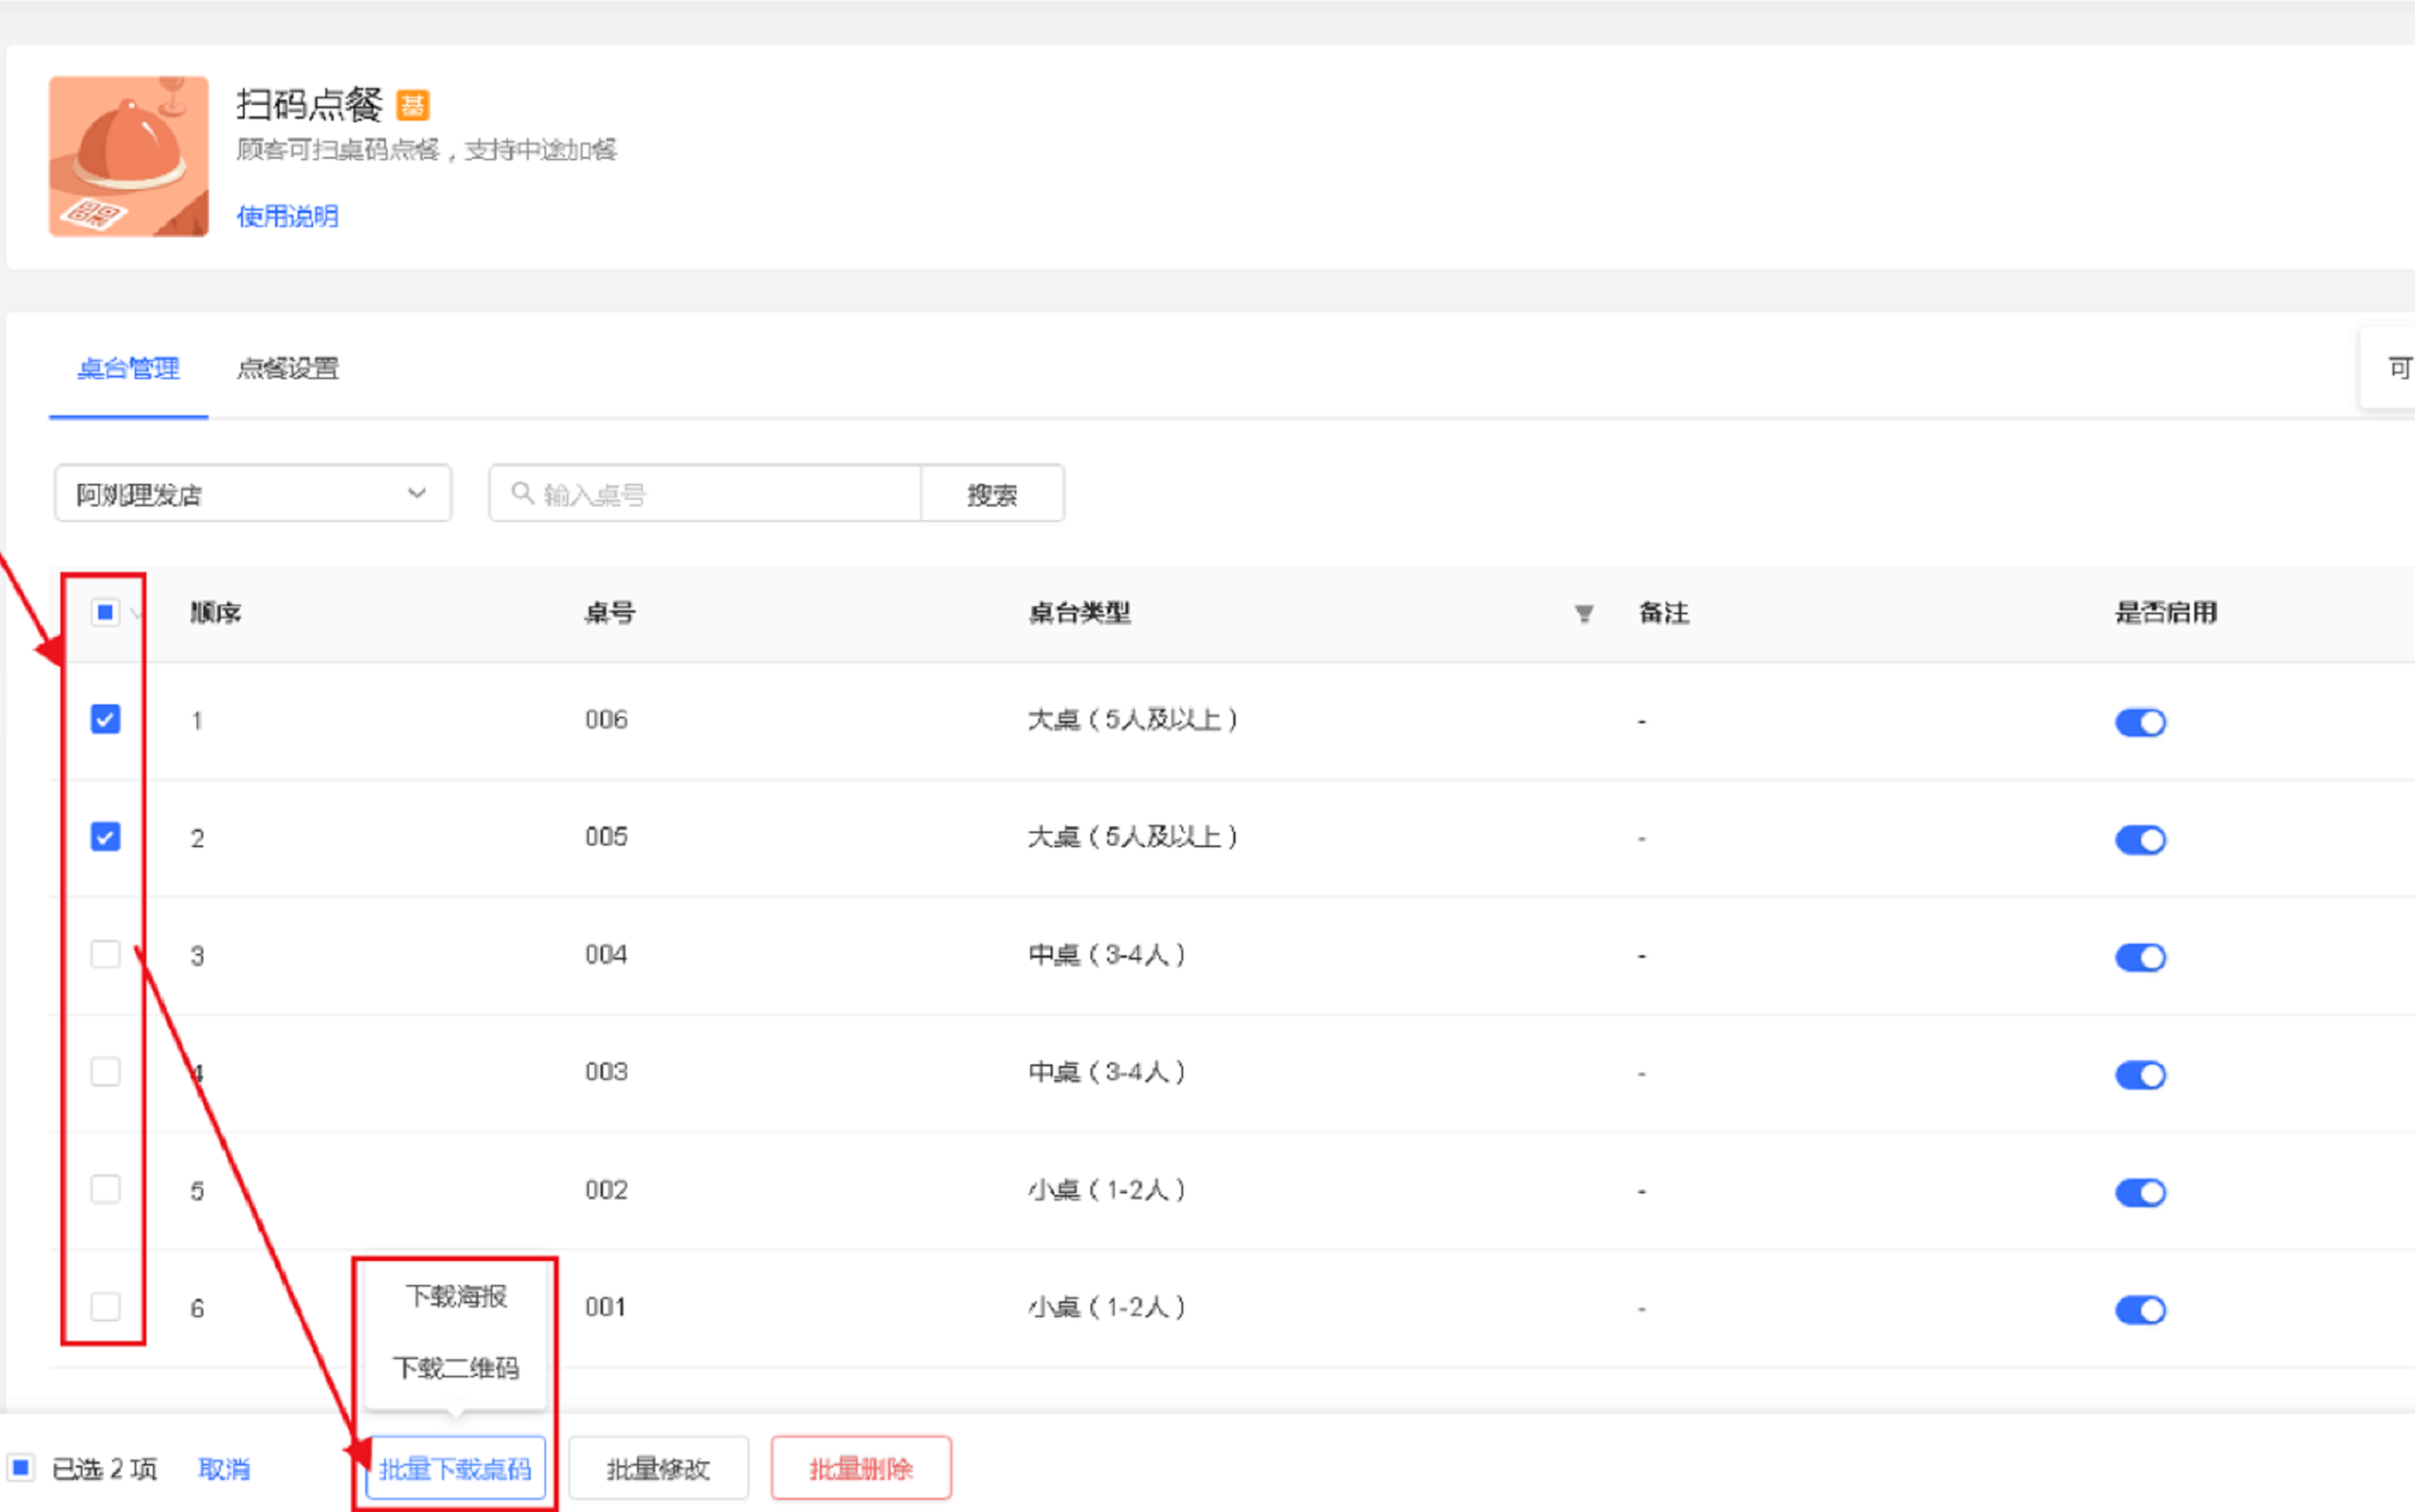The width and height of the screenshot is (2415, 1512).
Task: Open the 使用说明 link
Action: tap(287, 216)
